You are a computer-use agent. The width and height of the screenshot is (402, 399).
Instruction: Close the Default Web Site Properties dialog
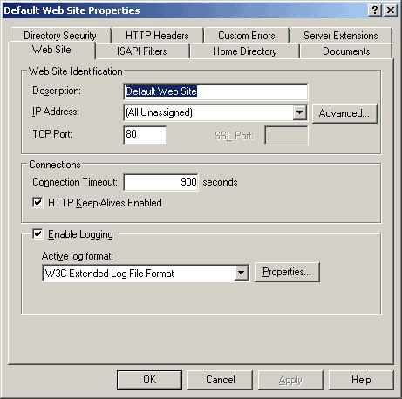pos(391,10)
